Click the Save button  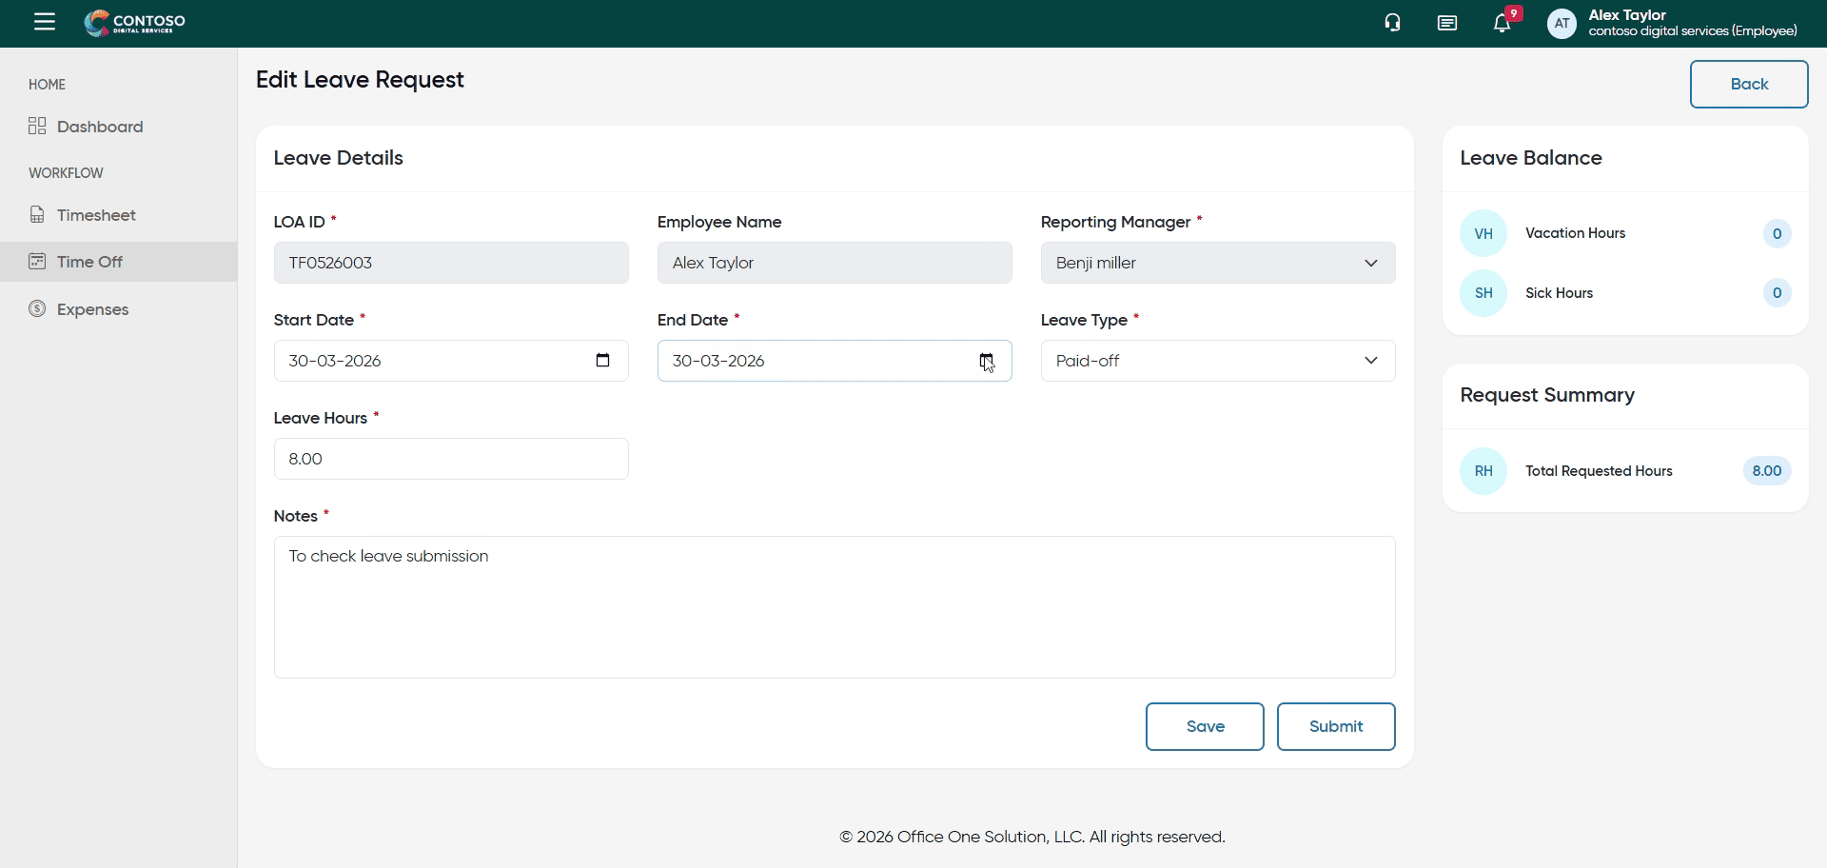[x=1205, y=726]
